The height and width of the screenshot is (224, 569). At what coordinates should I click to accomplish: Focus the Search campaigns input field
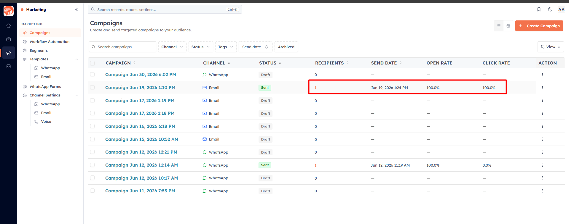[x=122, y=47]
